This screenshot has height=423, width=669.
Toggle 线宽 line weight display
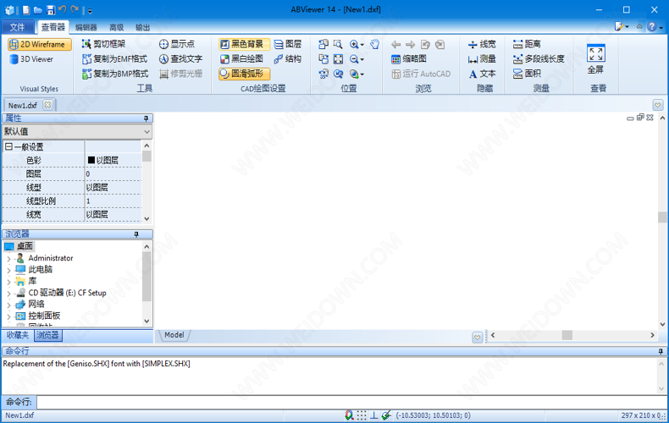[482, 44]
